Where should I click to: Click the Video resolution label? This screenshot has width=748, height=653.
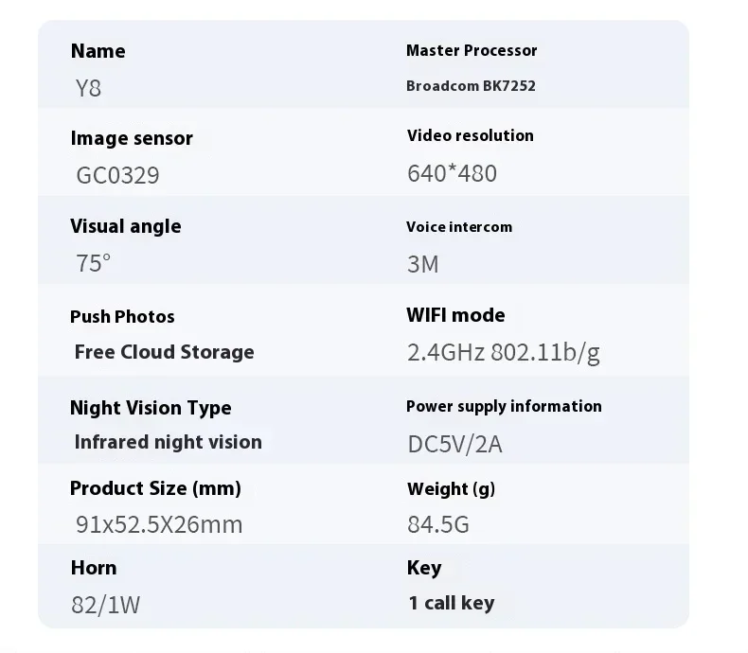click(x=470, y=135)
